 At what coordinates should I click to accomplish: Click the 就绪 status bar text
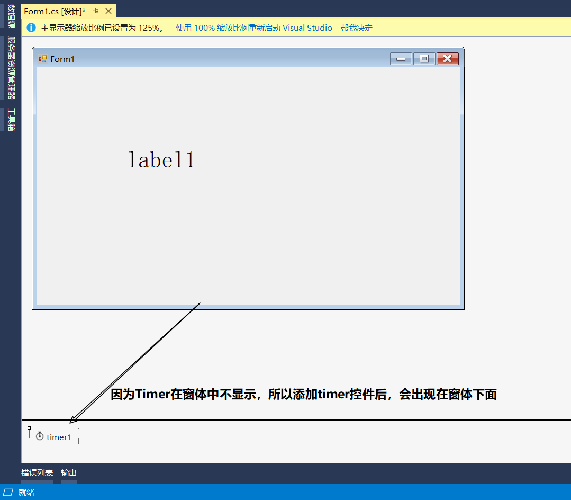click(26, 493)
